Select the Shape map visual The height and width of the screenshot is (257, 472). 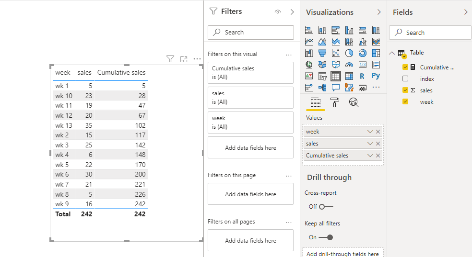coord(336,65)
